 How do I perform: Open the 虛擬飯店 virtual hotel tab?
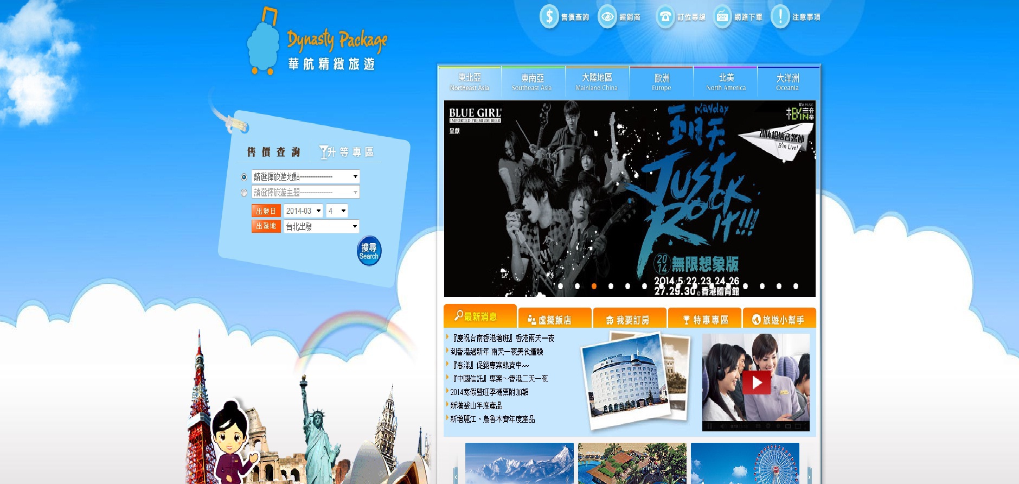coord(555,319)
